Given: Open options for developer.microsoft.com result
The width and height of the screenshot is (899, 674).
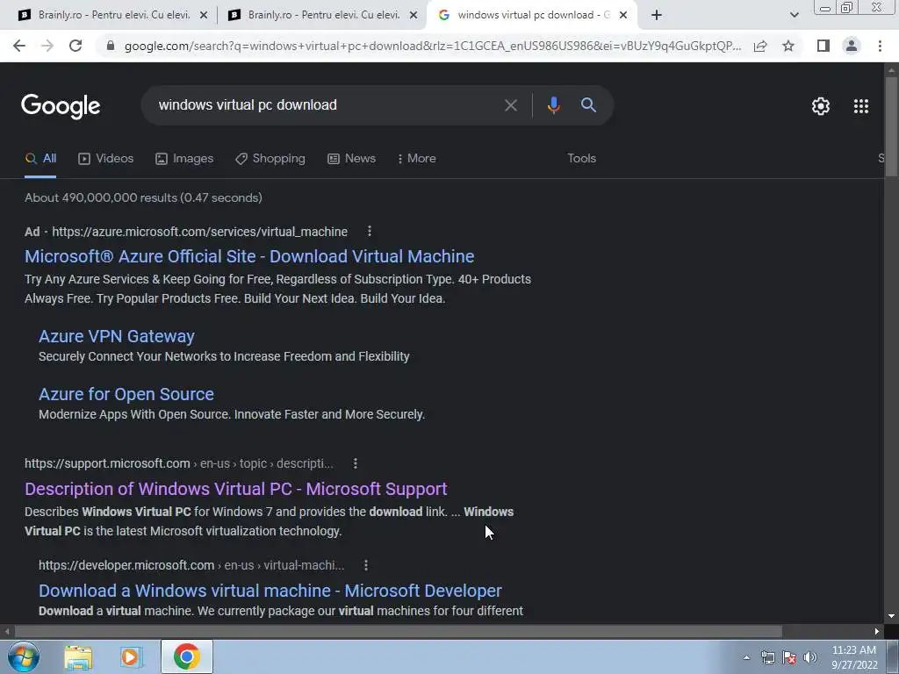Looking at the screenshot, I should click(x=366, y=565).
